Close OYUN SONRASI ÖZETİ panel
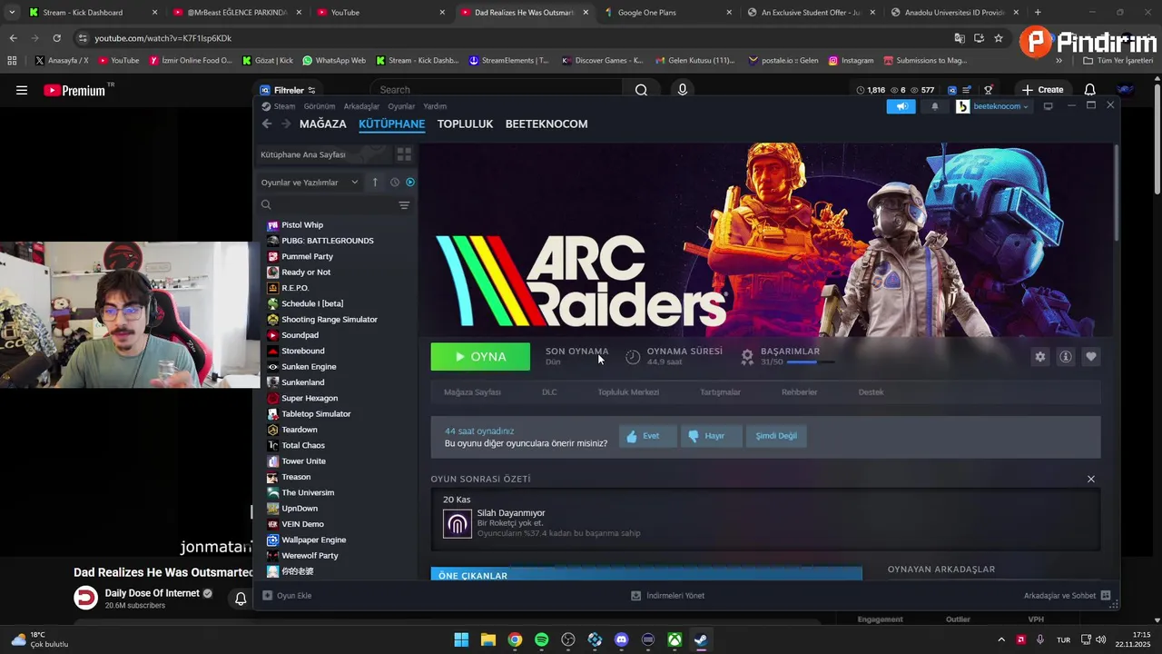This screenshot has height=654, width=1162. click(x=1091, y=479)
